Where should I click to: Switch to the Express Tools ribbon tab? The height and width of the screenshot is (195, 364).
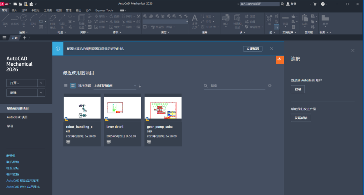[x=104, y=10]
